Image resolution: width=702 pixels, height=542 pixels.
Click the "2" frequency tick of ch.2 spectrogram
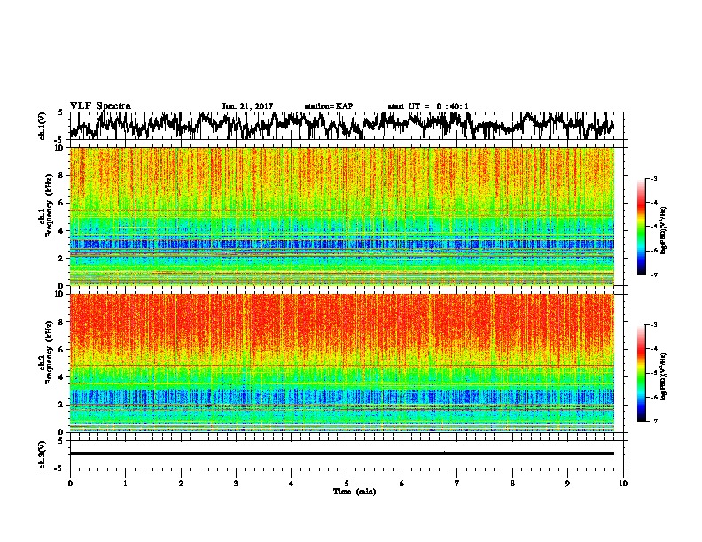[62, 405]
